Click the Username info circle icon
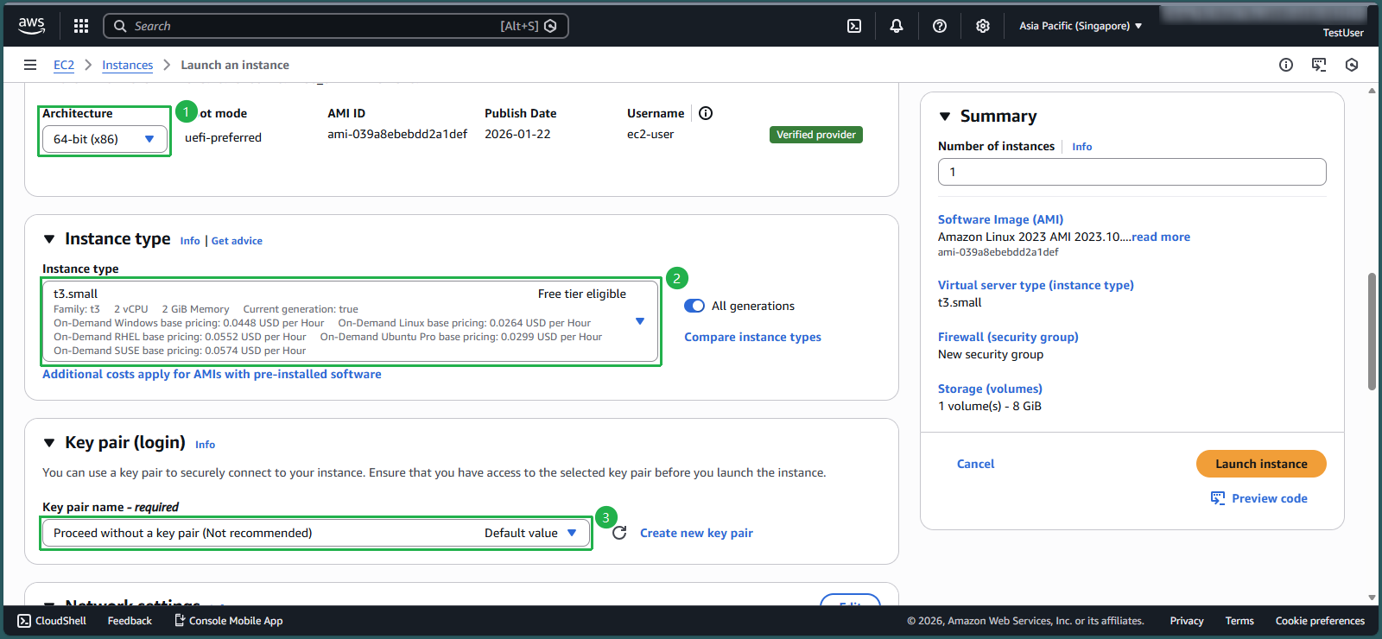Viewport: 1382px width, 639px height. [x=706, y=113]
